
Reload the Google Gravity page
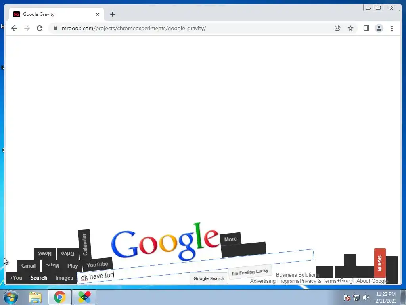pos(40,28)
